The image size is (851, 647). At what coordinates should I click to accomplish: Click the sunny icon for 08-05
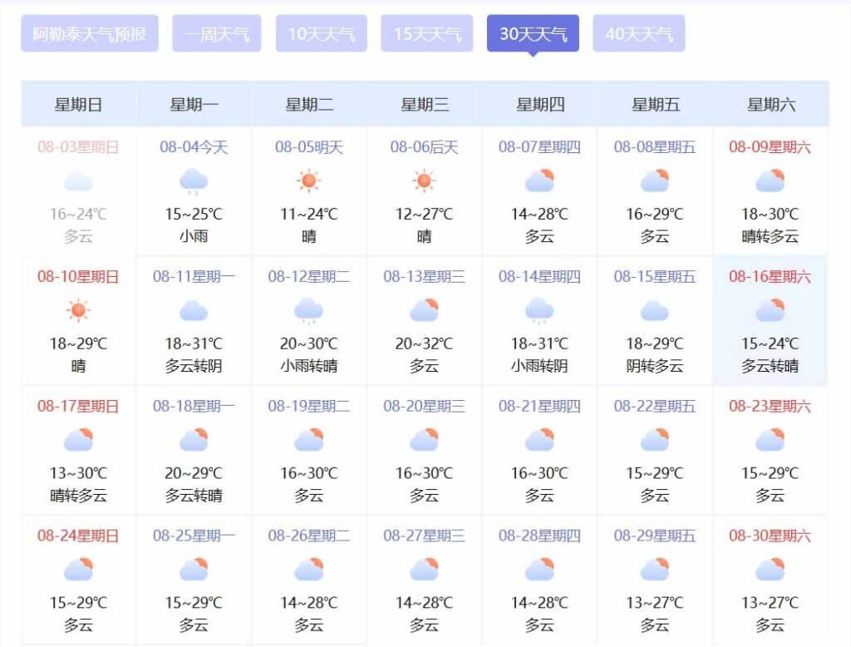[x=309, y=181]
